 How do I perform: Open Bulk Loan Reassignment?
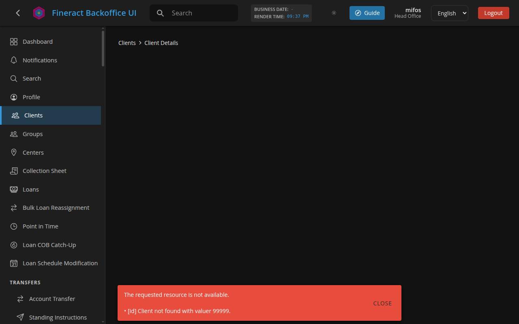pos(50,208)
